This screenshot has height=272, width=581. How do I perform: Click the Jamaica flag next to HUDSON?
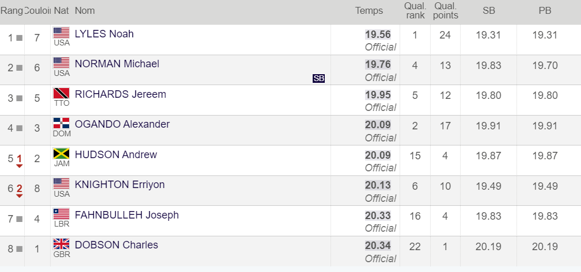tap(61, 154)
